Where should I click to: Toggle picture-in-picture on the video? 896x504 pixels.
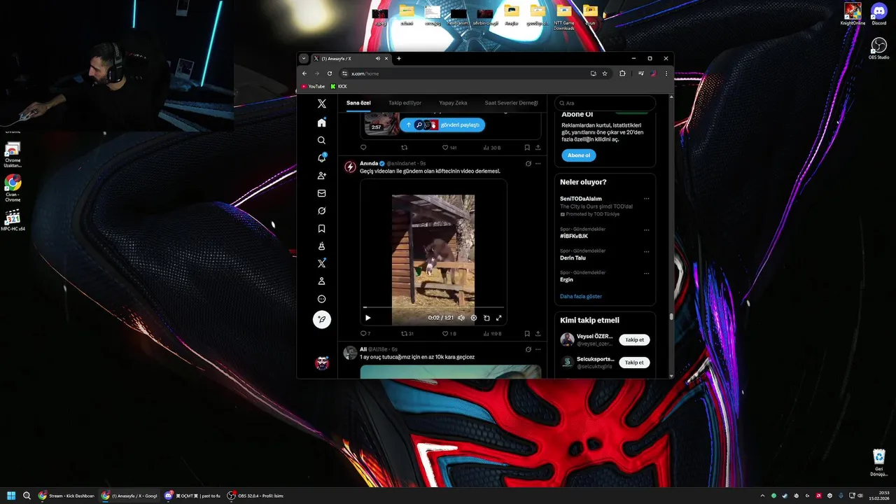tap(486, 318)
